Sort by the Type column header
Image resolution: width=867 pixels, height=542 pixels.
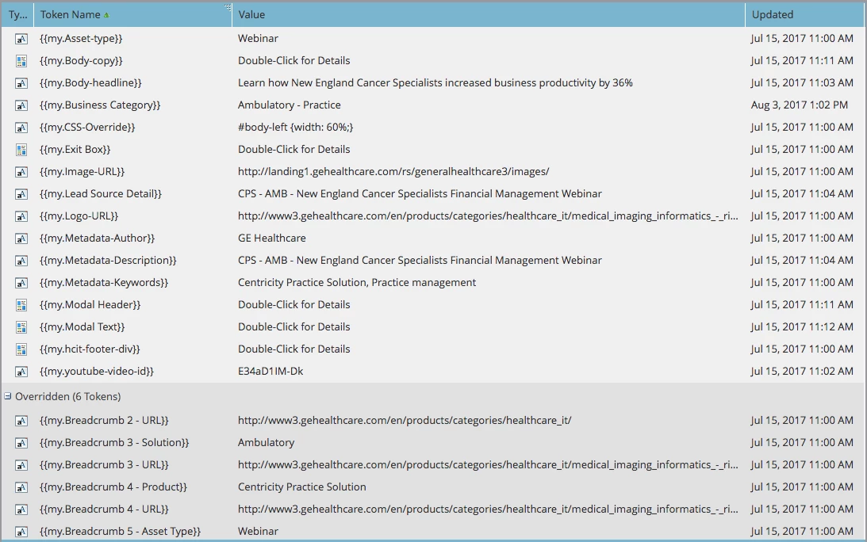(17, 14)
